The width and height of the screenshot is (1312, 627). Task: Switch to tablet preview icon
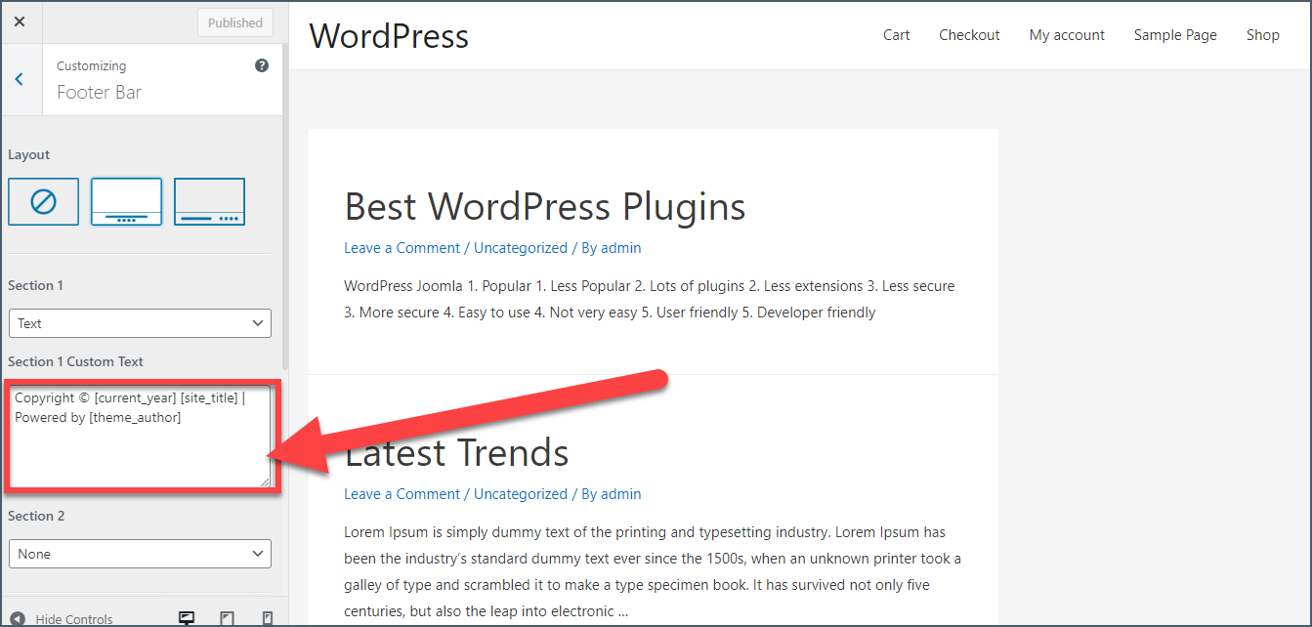pos(227,619)
